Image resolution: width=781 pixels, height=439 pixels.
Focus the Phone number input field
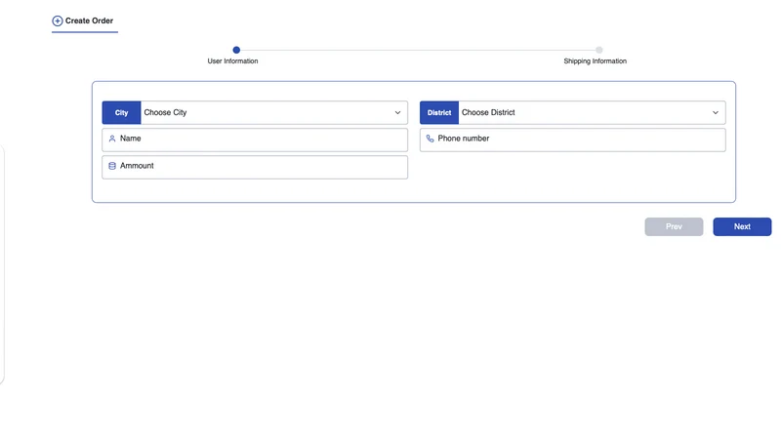tap(573, 140)
